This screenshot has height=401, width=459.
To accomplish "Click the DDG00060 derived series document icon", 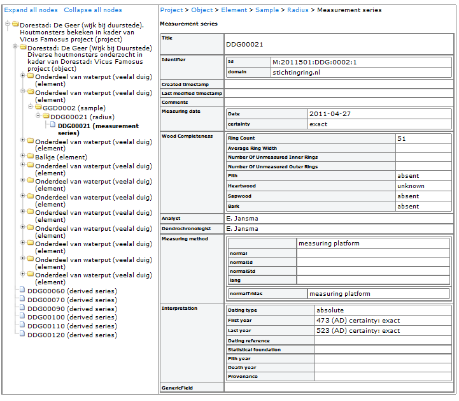I will [22, 290].
